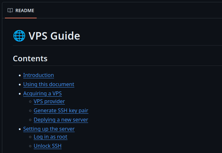
Task: Click the bullet beside Setting up the server
Action: [x=19, y=129]
